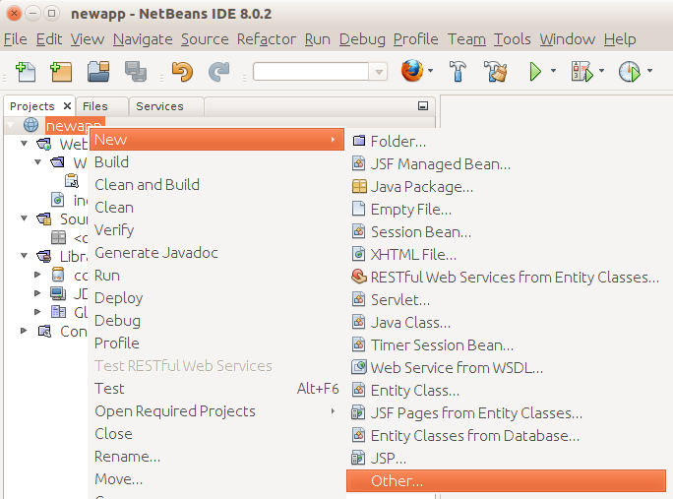Click the Empty File page icon
The image size is (673, 499).
tap(358, 209)
